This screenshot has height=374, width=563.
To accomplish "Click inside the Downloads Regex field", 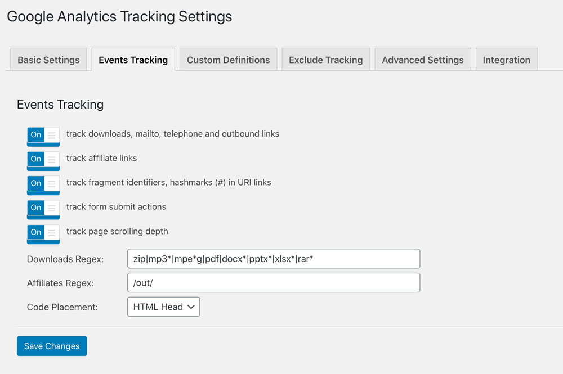I will pyautogui.click(x=274, y=259).
